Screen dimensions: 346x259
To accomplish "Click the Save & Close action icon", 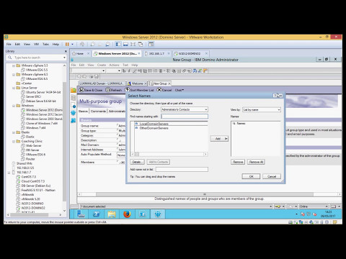I will tap(81, 90).
